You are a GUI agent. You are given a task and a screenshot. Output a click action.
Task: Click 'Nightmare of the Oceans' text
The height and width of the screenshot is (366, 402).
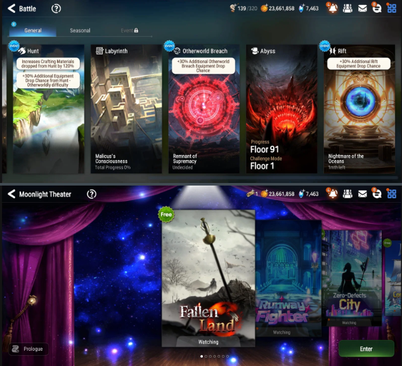tap(346, 158)
